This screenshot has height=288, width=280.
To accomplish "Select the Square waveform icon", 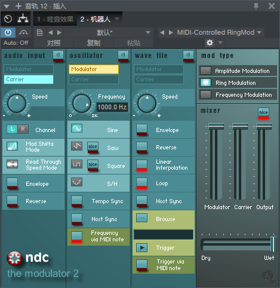I will [x=76, y=164].
